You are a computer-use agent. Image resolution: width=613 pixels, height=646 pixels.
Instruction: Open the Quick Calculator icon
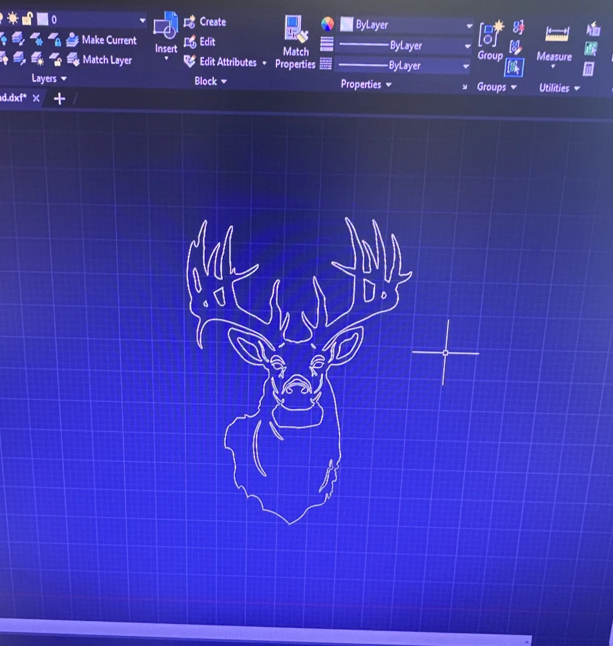click(x=590, y=69)
